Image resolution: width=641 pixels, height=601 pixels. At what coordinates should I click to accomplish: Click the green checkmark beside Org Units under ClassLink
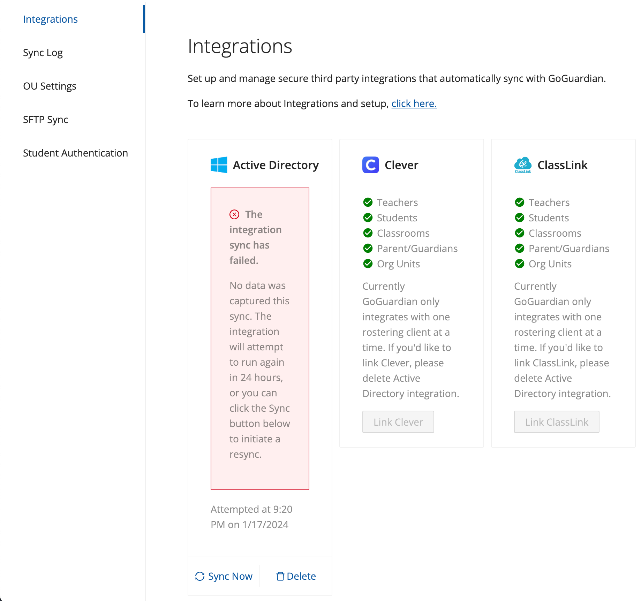(x=519, y=264)
